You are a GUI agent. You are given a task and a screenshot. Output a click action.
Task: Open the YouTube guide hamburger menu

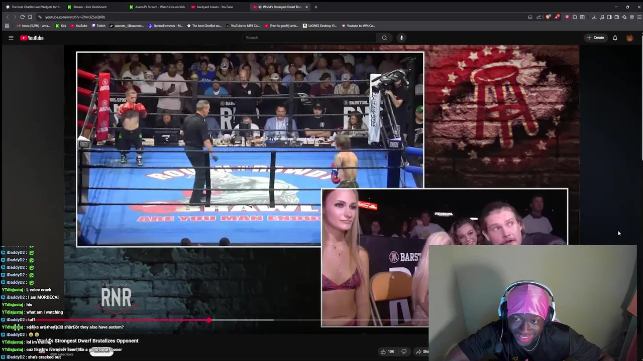coord(11,38)
